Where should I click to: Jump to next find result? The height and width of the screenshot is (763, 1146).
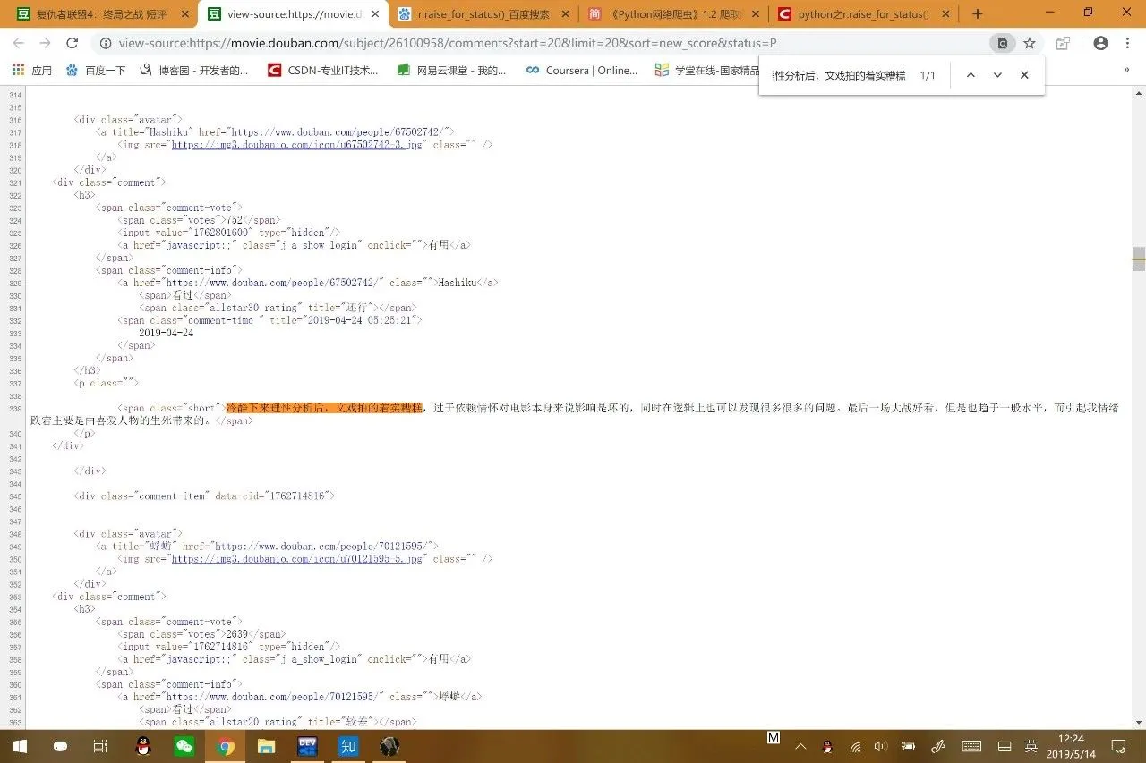[x=997, y=75]
